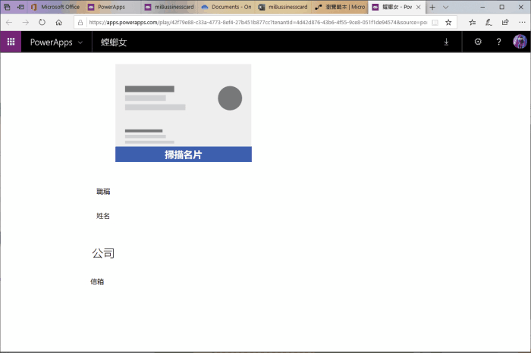The height and width of the screenshot is (353, 531).
Task: Click the address bar URL
Action: (x=258, y=22)
